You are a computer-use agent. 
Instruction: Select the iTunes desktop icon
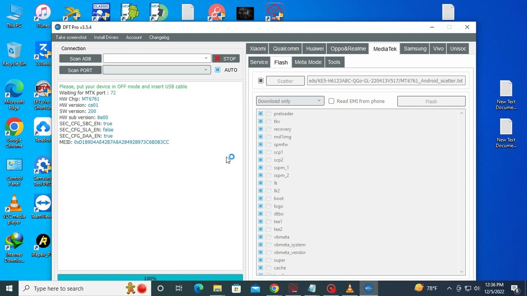point(43,16)
